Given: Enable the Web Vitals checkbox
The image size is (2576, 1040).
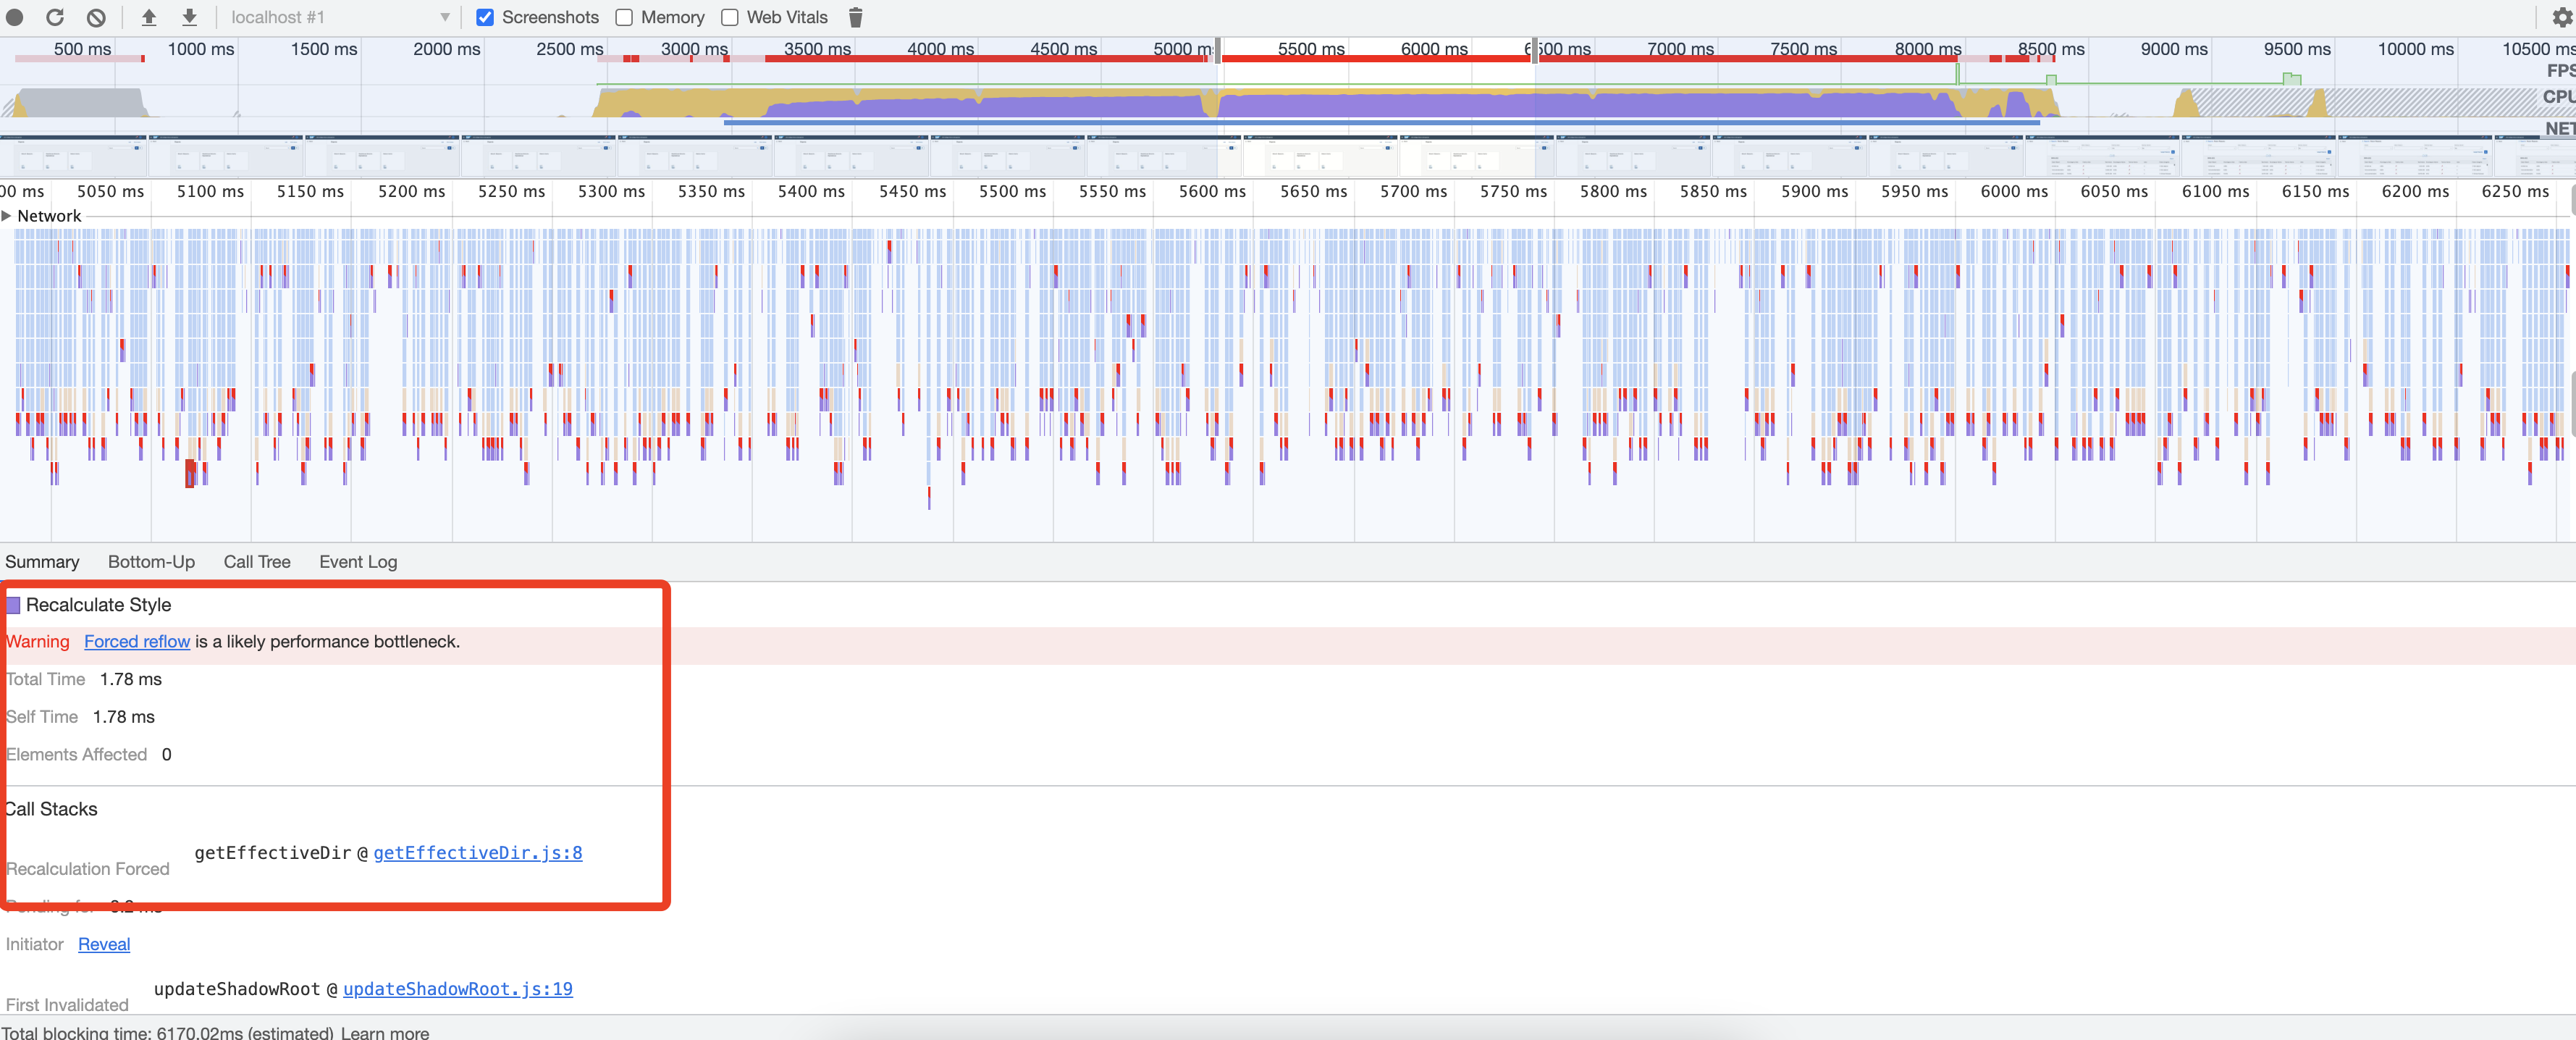Looking at the screenshot, I should coord(729,17).
